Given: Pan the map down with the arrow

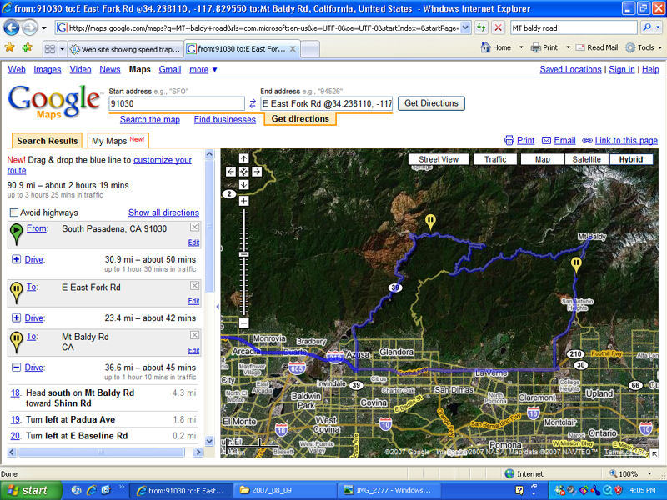Looking at the screenshot, I should pos(243,184).
